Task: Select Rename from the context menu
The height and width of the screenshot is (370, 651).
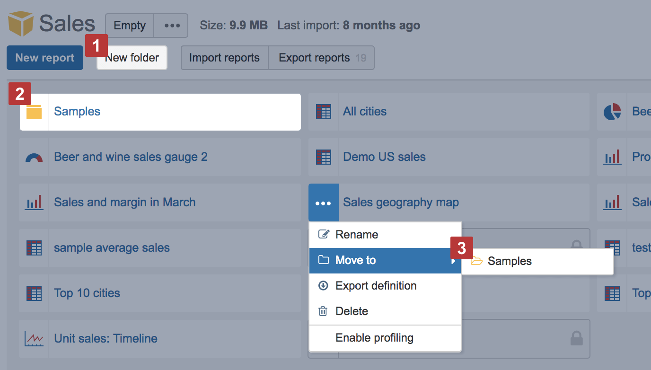Action: tap(357, 235)
